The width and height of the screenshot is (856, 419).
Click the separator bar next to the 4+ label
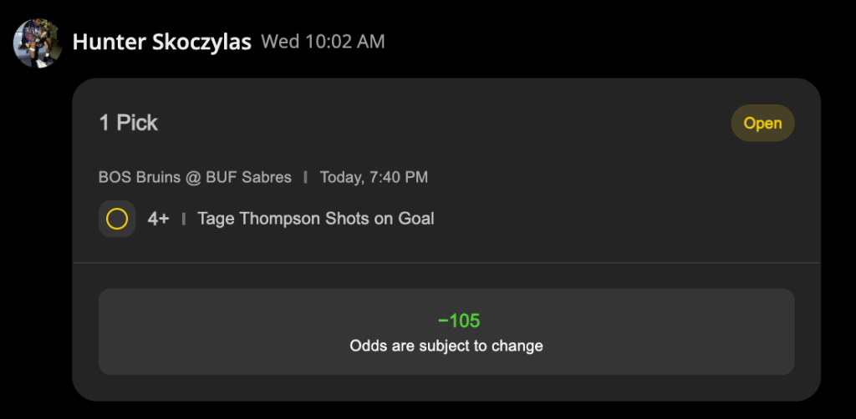pyautogui.click(x=183, y=219)
